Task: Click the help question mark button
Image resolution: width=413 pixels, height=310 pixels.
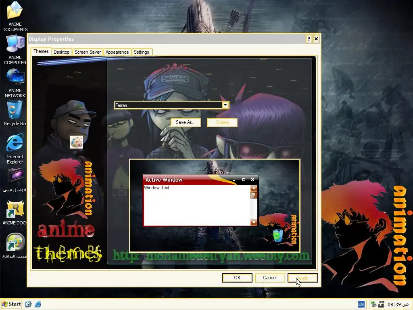Action: tap(309, 39)
